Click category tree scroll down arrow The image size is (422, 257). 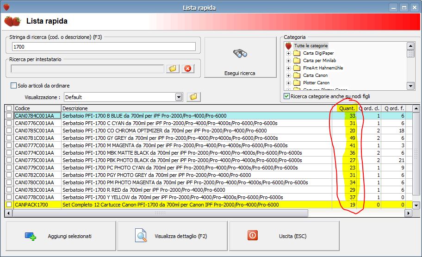pyautogui.click(x=410, y=86)
